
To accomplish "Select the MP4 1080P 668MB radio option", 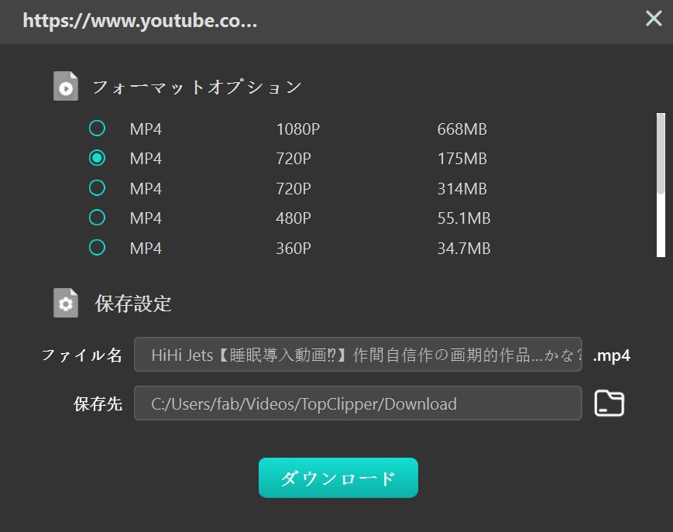I will 97,129.
